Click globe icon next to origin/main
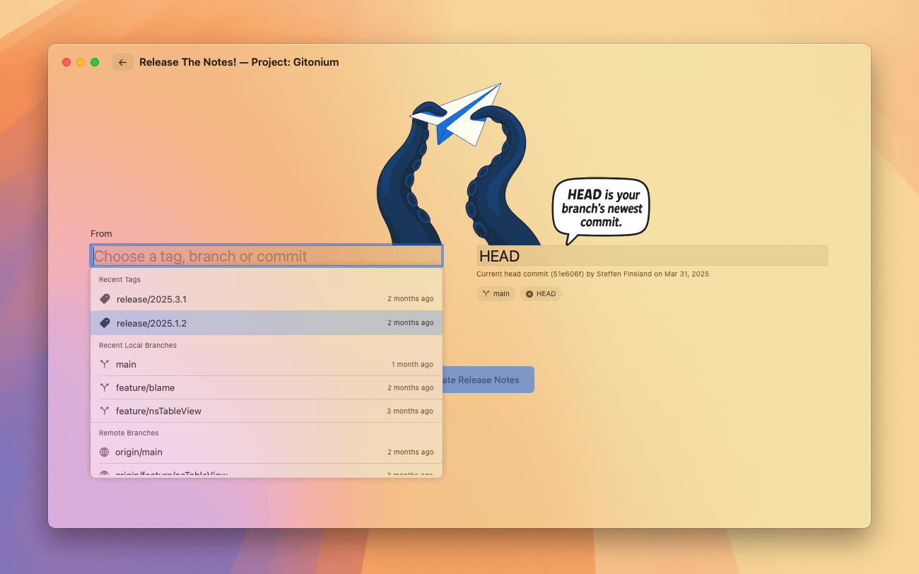 105,452
